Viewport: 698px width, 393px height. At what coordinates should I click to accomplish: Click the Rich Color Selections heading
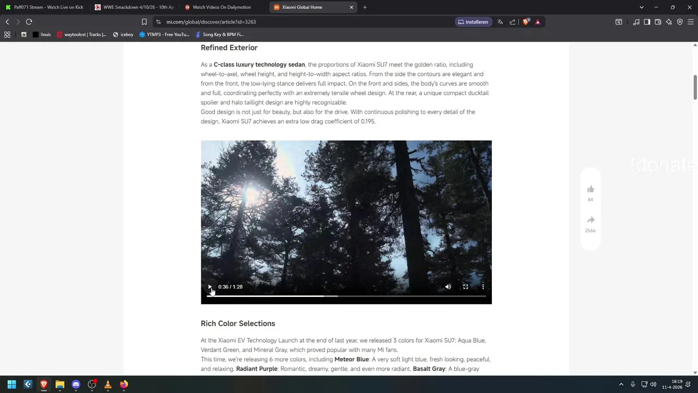(x=238, y=323)
